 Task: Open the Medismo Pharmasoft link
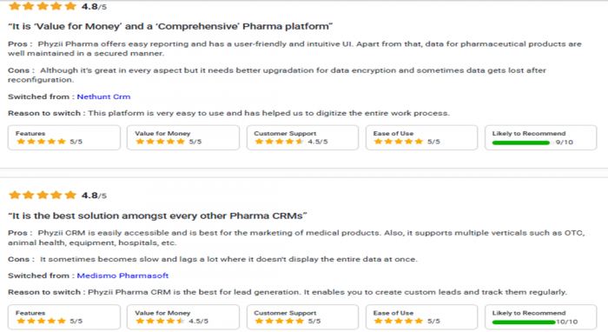pyautogui.click(x=122, y=276)
